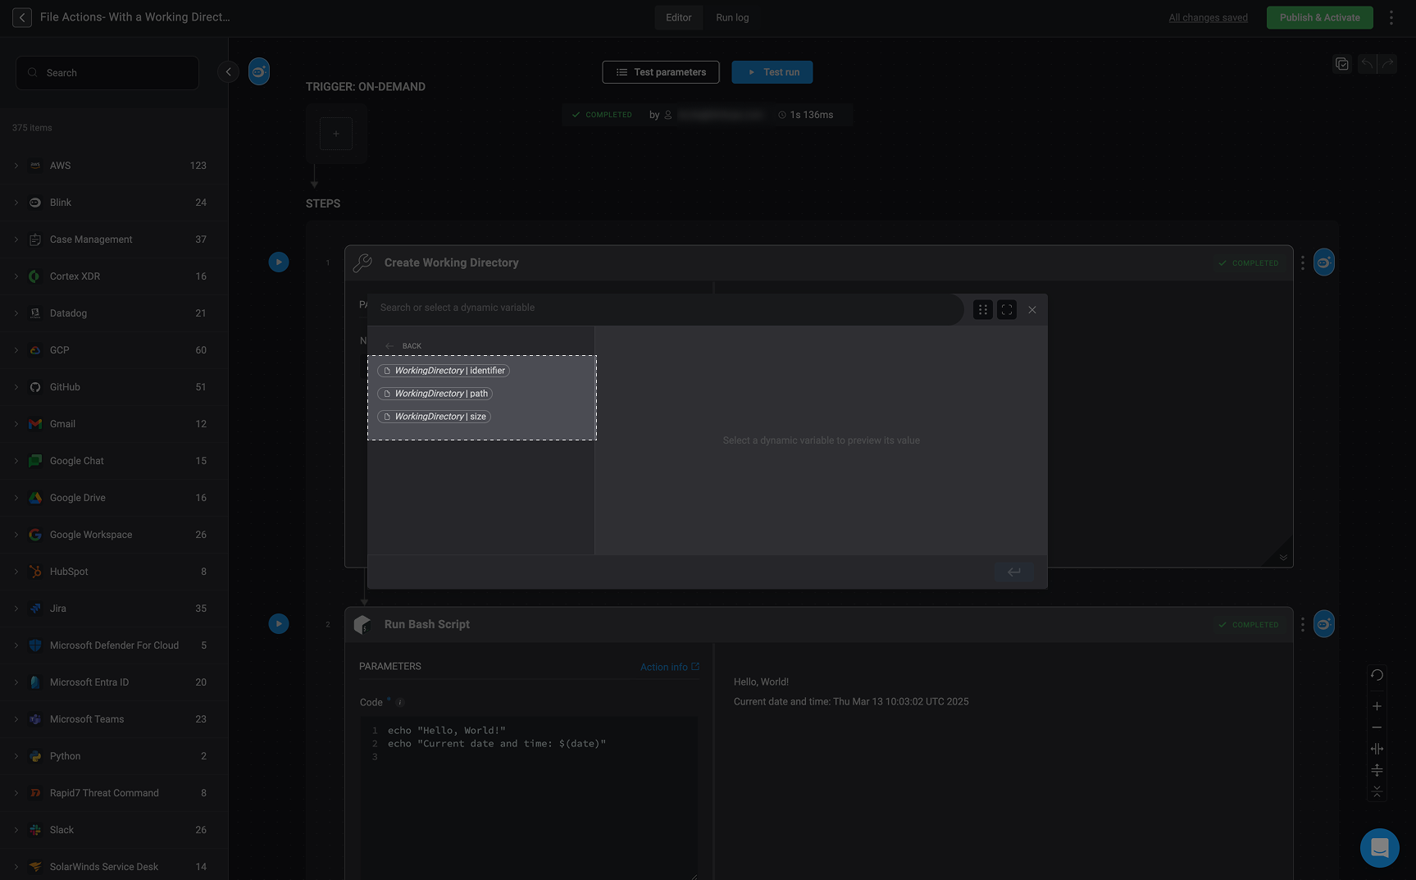1416x880 pixels.
Task: Click the reset view icon in zoom controls
Action: point(1377,675)
